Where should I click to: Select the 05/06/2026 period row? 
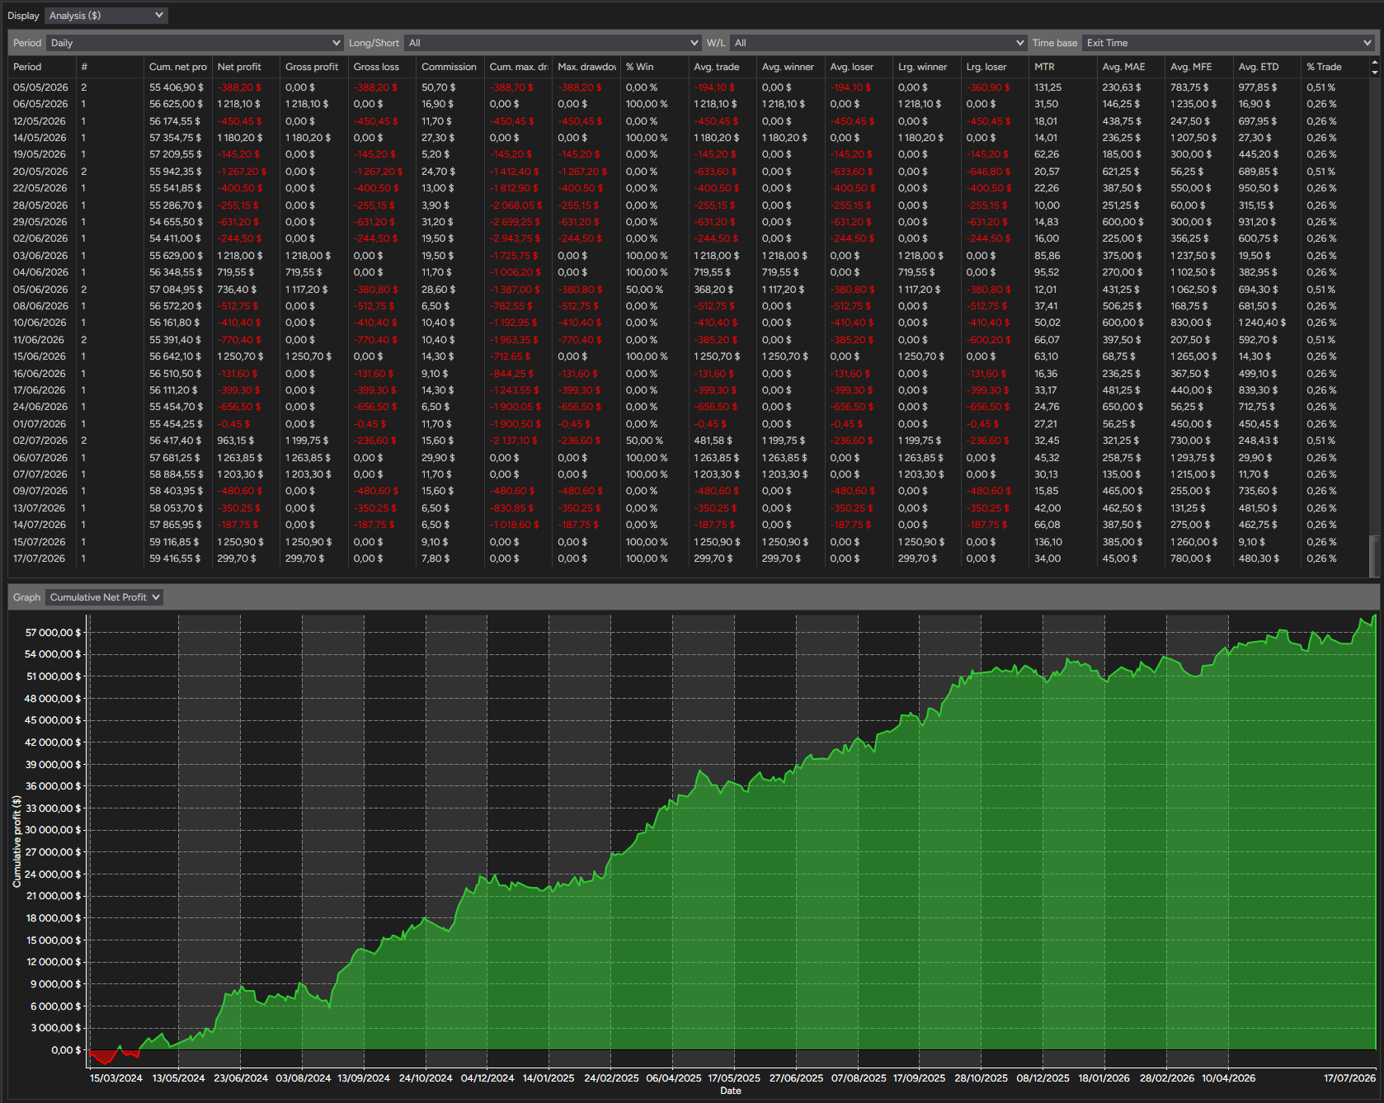689,290
